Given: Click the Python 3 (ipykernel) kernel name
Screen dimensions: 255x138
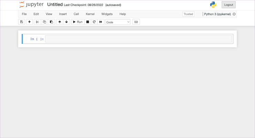Looking at the screenshot, I should pos(217,14).
